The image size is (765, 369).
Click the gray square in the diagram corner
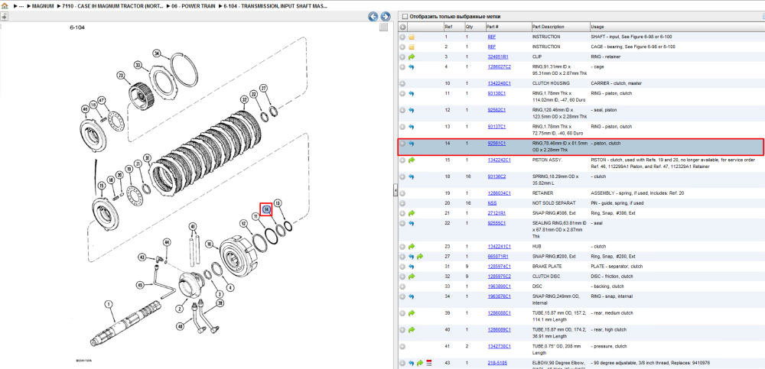[x=383, y=28]
